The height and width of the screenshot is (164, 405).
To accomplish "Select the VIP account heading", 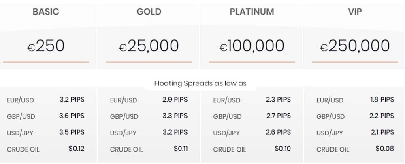I will tap(355, 12).
